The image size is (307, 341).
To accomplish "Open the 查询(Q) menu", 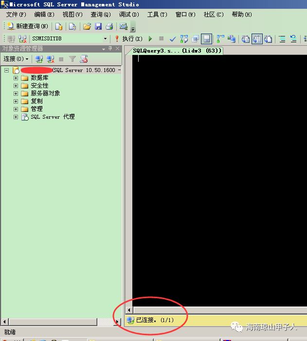I will click(x=101, y=15).
